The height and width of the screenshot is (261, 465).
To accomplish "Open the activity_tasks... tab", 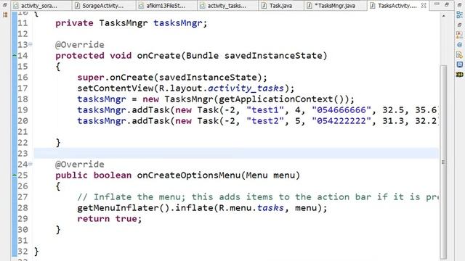I will tap(227, 5).
